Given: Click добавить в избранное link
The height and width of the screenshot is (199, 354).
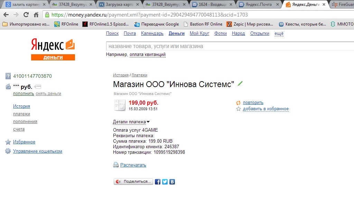Looking at the screenshot, I should [266, 109].
